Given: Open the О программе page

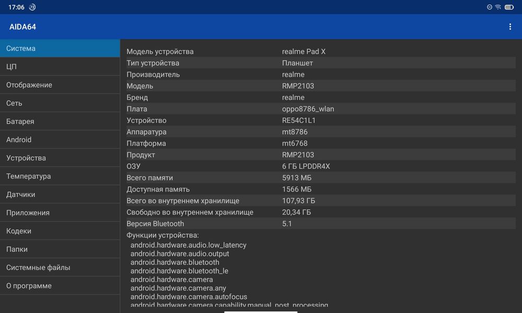Looking at the screenshot, I should tap(60, 286).
